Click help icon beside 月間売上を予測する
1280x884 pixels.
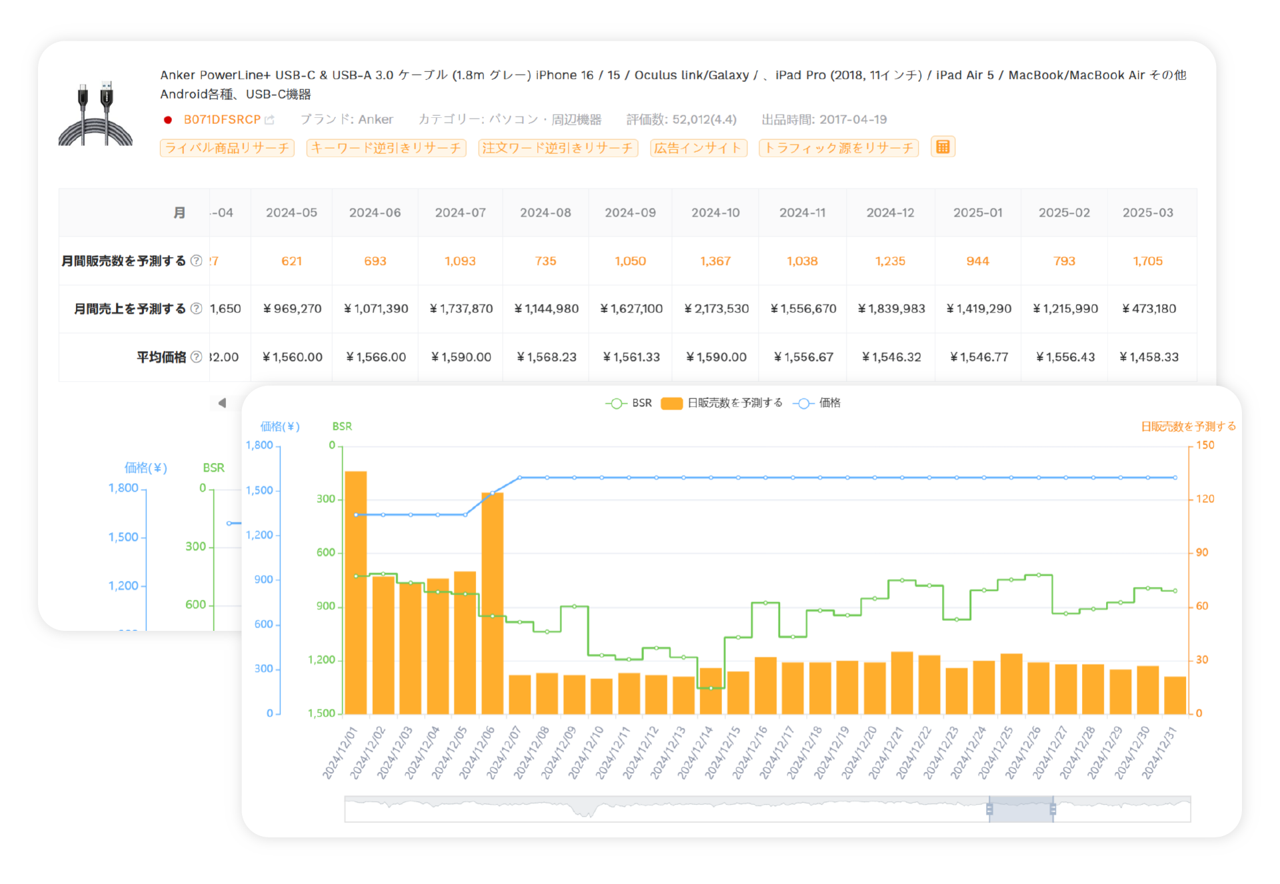click(196, 309)
